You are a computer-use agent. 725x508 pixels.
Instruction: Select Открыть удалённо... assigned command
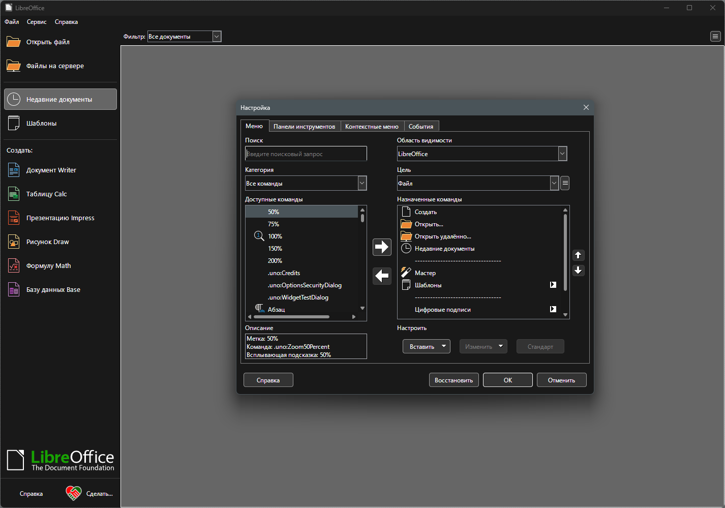(x=480, y=236)
